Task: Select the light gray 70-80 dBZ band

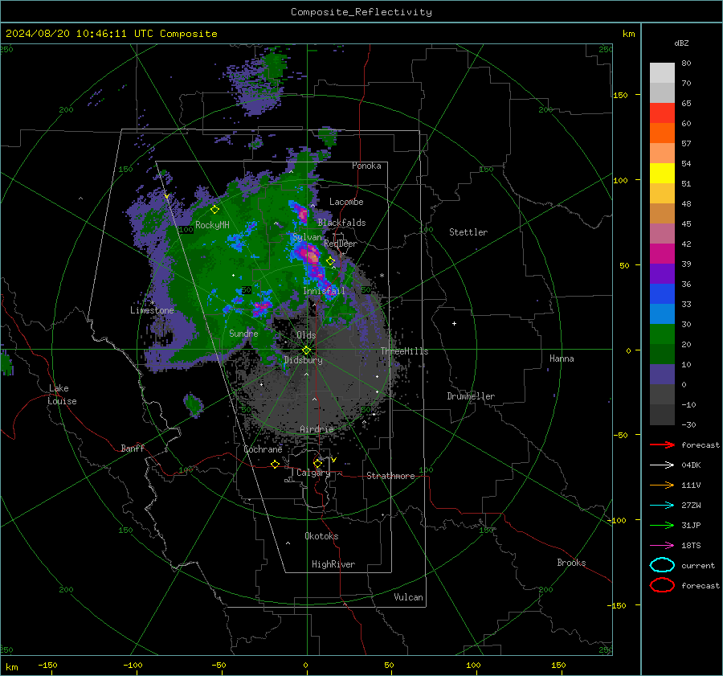Action: point(662,73)
